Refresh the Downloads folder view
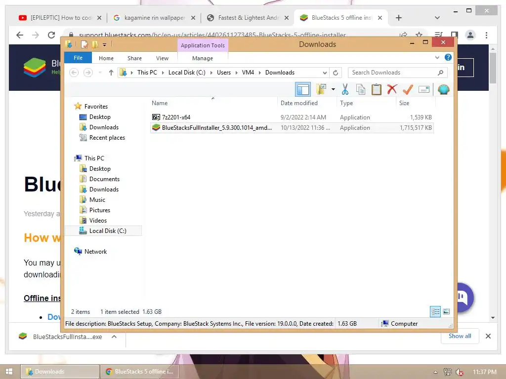 [336, 73]
